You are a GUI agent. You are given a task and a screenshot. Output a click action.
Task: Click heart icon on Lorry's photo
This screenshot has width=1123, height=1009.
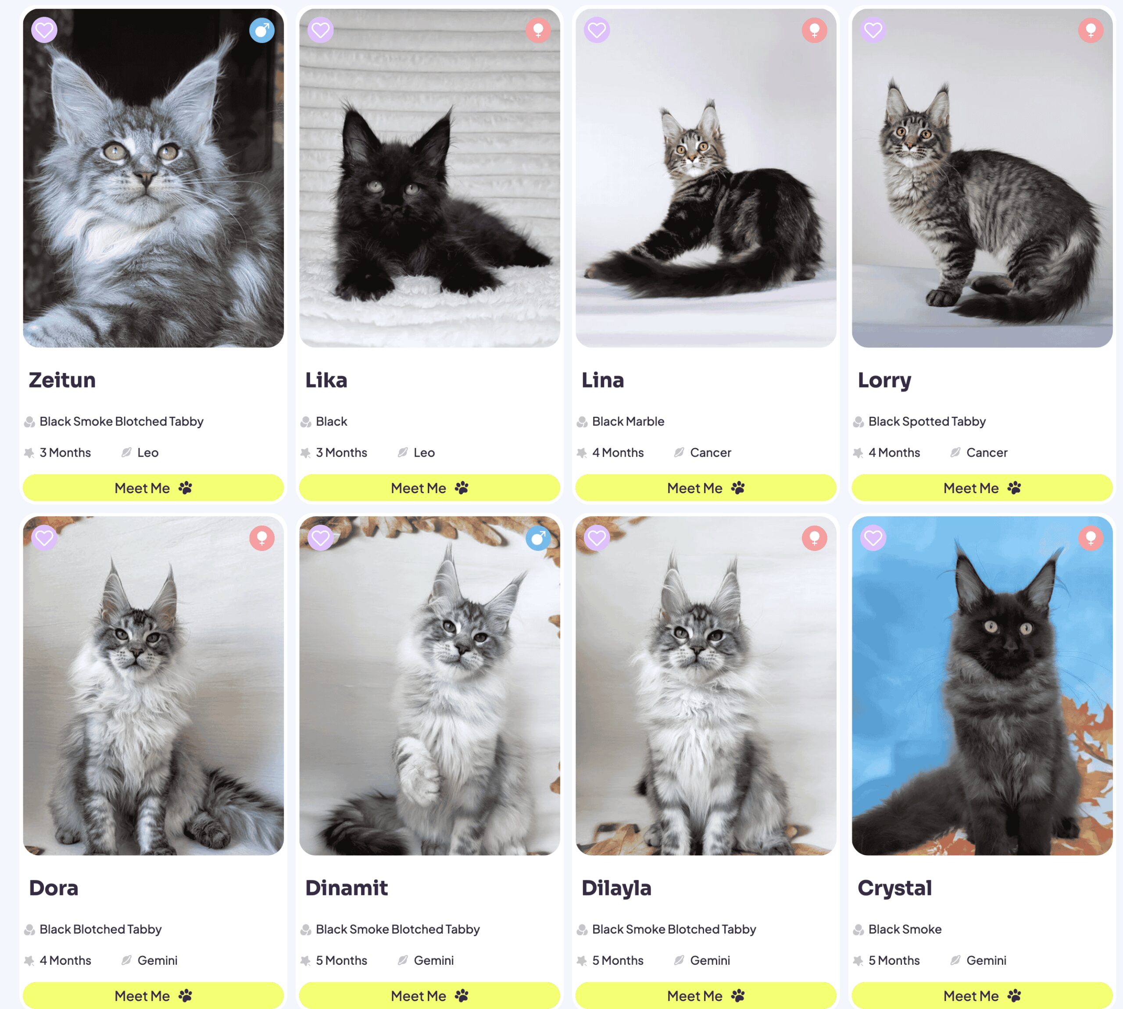click(873, 30)
